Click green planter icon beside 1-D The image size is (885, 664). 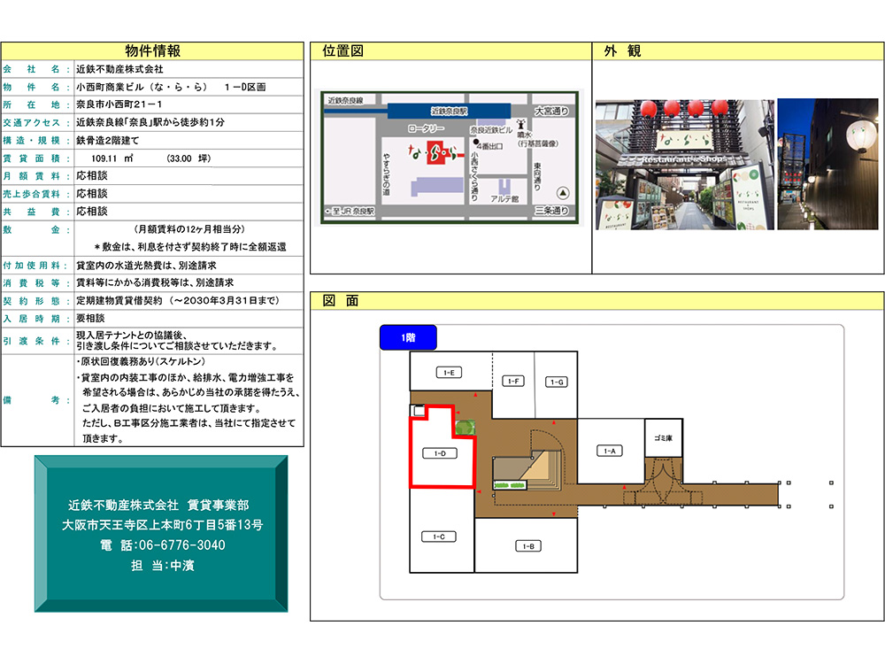tap(465, 428)
